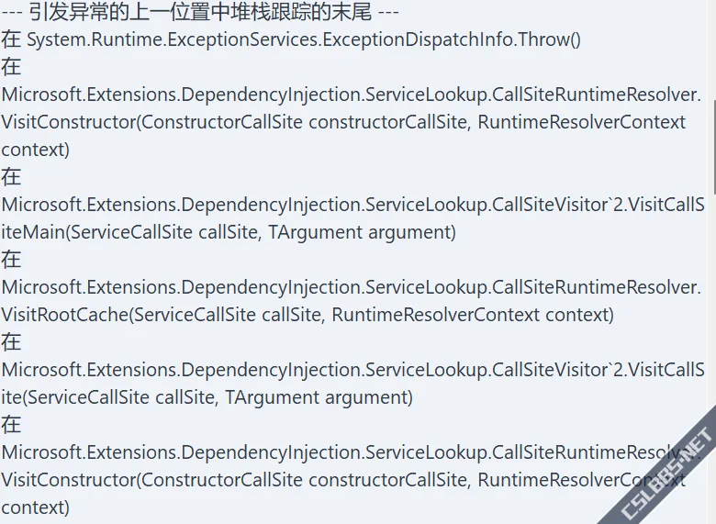Click the '在' character before ExceptionDispatchInfo
The height and width of the screenshot is (524, 716).
(11, 39)
